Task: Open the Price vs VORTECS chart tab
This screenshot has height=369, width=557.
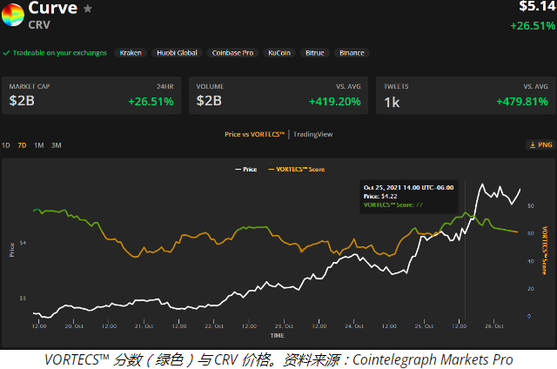Action: point(254,134)
